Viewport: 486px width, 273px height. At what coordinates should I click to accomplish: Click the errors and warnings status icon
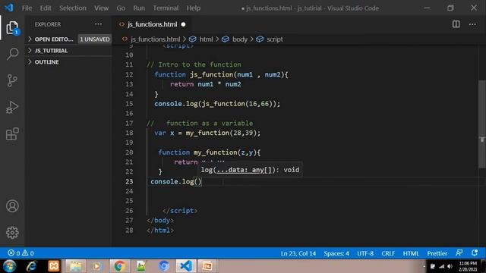click(21, 253)
